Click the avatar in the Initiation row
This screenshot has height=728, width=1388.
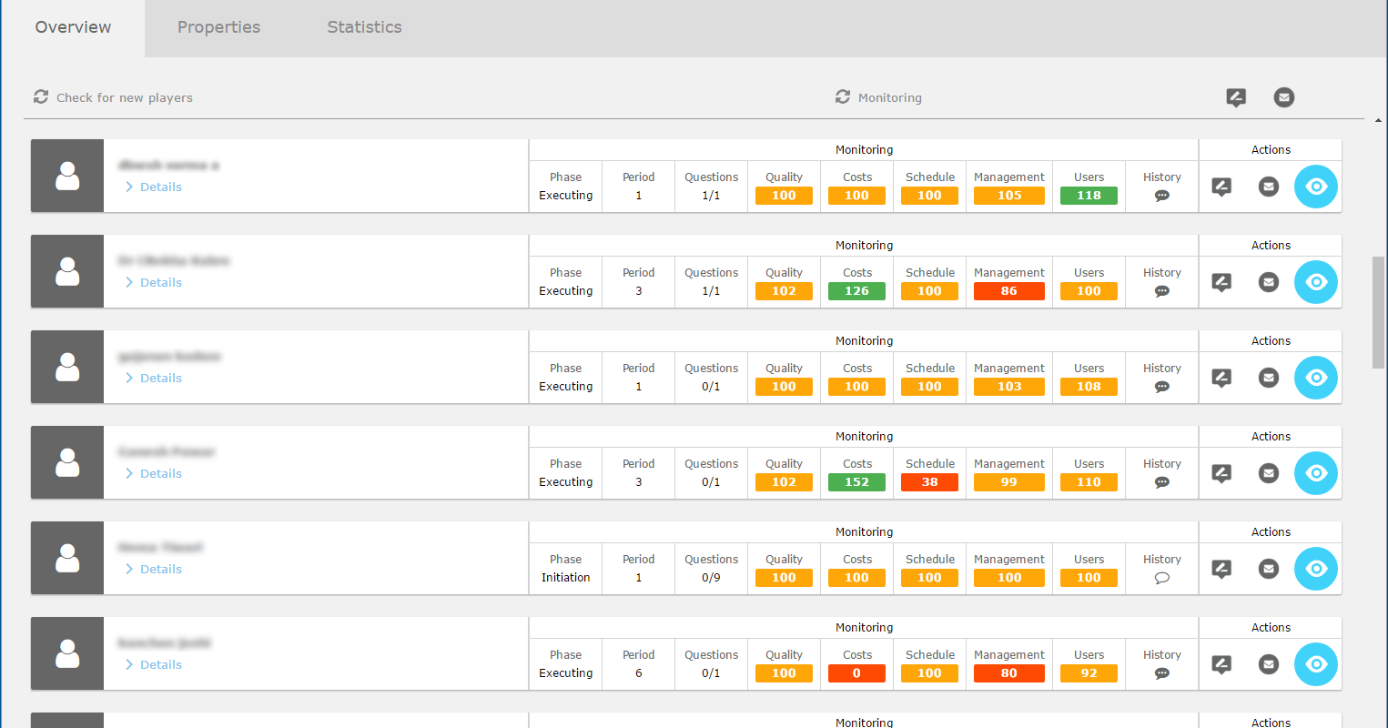click(x=67, y=558)
